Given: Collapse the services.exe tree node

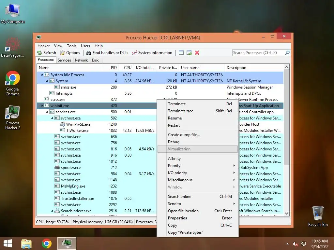Looking at the screenshot, I should tap(47, 112).
